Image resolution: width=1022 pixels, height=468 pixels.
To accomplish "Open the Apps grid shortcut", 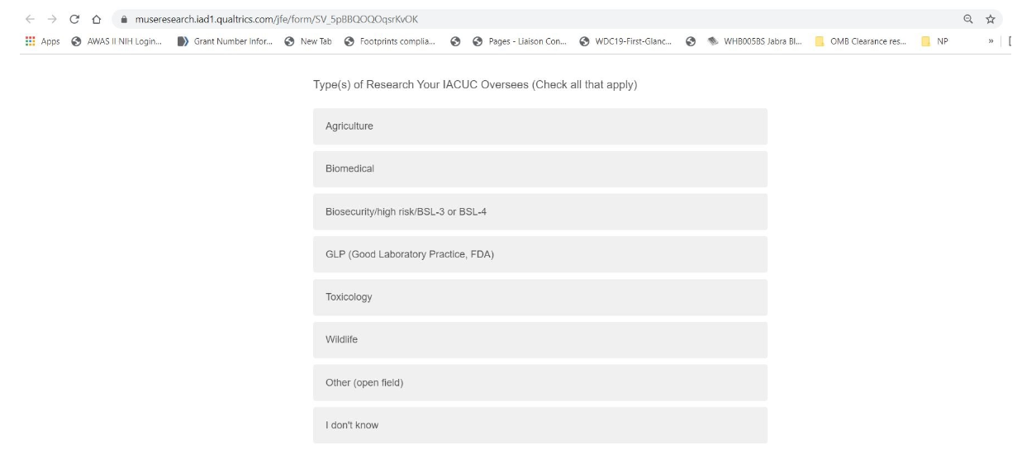I will 44,41.
